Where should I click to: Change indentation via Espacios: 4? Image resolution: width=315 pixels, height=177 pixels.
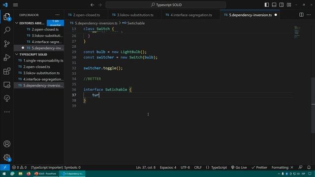(x=168, y=167)
